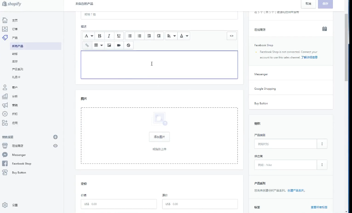Image resolution: width=352 pixels, height=213 pixels.
Task: Click the page vertical scrollbar
Action: coord(346,46)
